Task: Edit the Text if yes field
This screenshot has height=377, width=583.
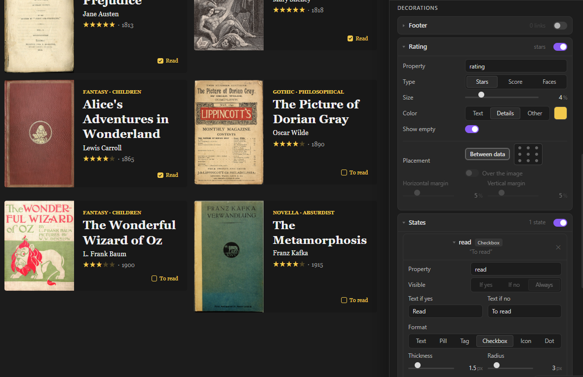Action: click(445, 311)
